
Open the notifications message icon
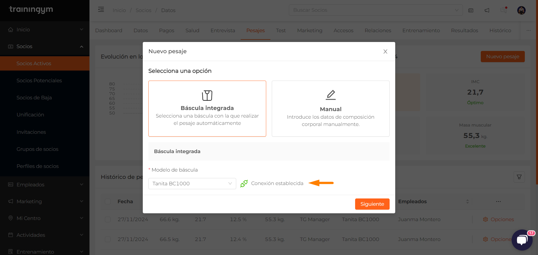(x=504, y=10)
